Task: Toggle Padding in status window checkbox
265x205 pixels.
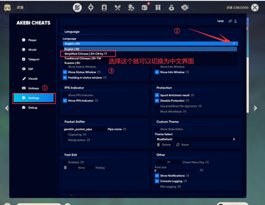Action: pyautogui.click(x=65, y=78)
